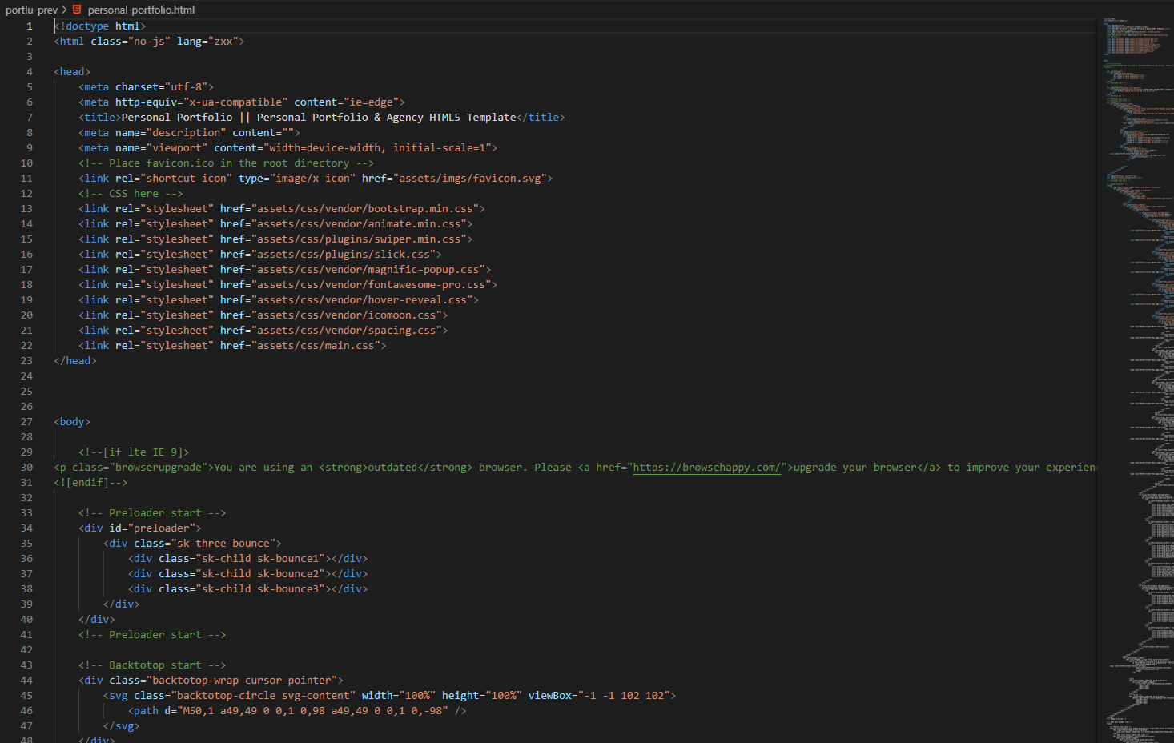Click the Backtotop start comment

(152, 665)
